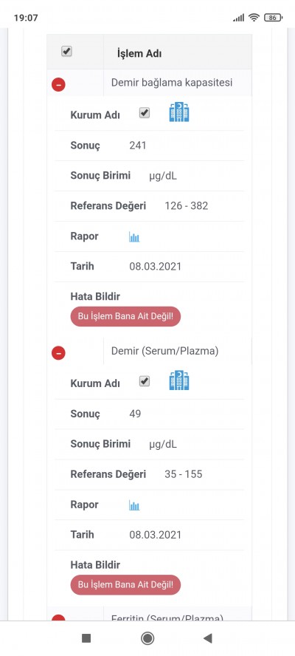Sort by the İşlem Adı column header
Image resolution: width=295 pixels, height=656 pixels.
click(139, 53)
